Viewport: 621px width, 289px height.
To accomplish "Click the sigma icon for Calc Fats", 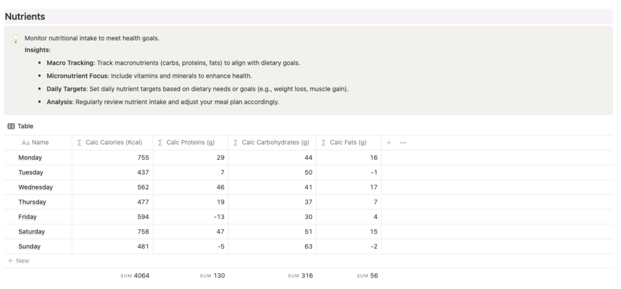I will [x=324, y=143].
